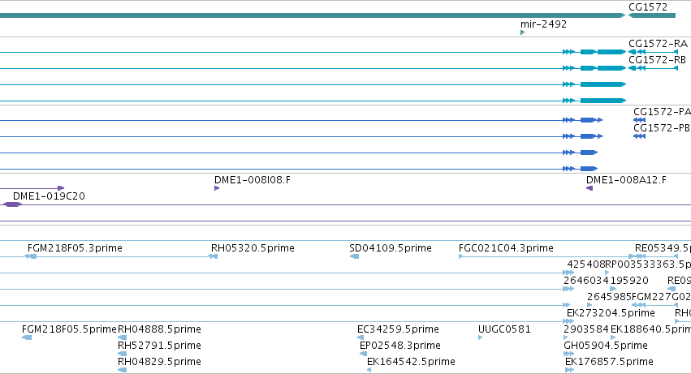Click the mir-2492 feature label
The width and height of the screenshot is (691, 374).
(x=543, y=24)
